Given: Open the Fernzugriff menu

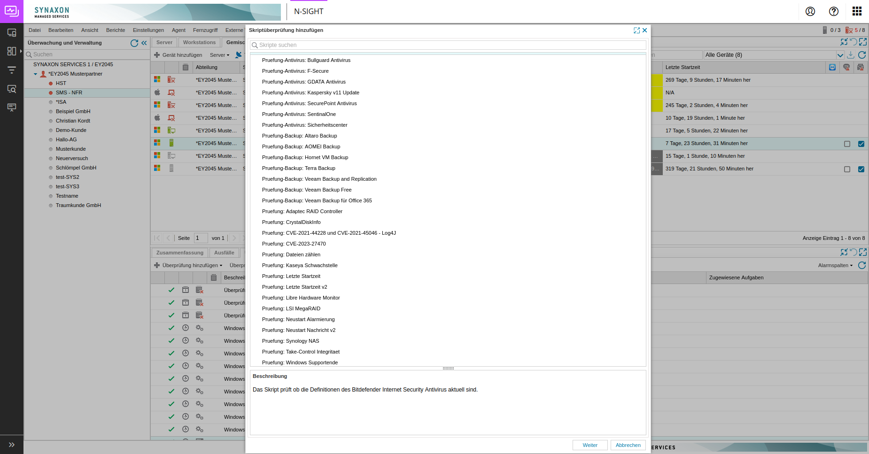Looking at the screenshot, I should point(205,30).
